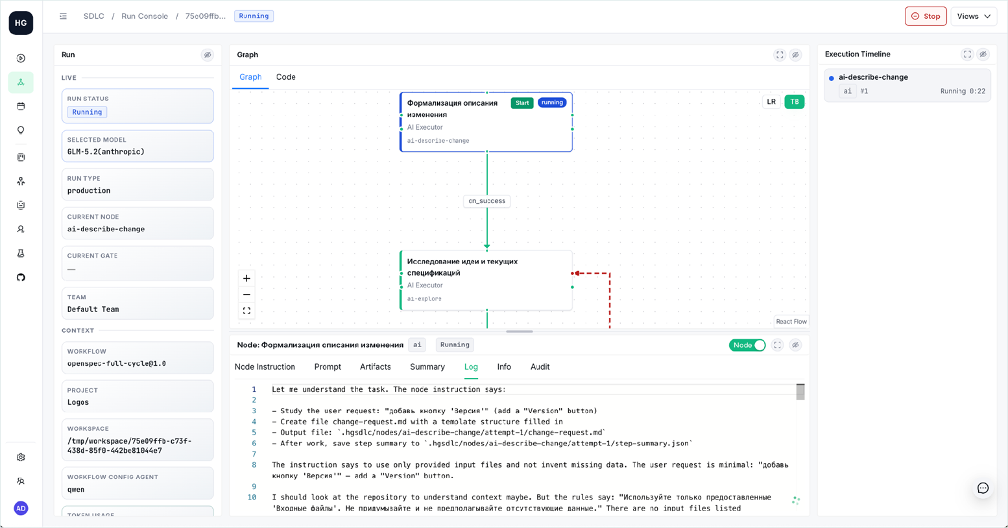This screenshot has height=528, width=1008.
Task: Select the Graph tab
Action: [250, 77]
